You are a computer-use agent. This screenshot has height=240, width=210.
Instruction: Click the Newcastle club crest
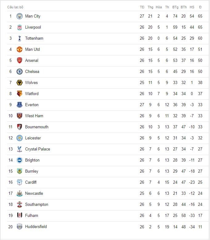pyautogui.click(x=19, y=193)
